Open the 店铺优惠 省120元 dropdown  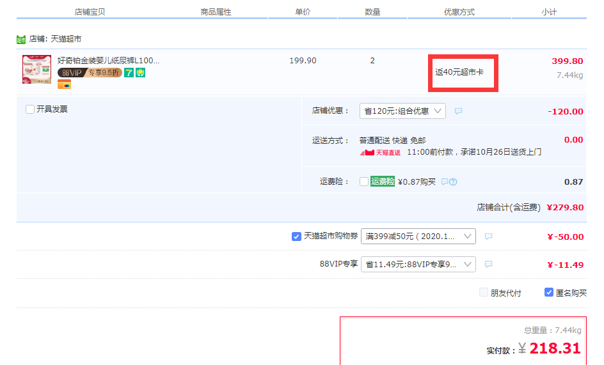click(402, 111)
